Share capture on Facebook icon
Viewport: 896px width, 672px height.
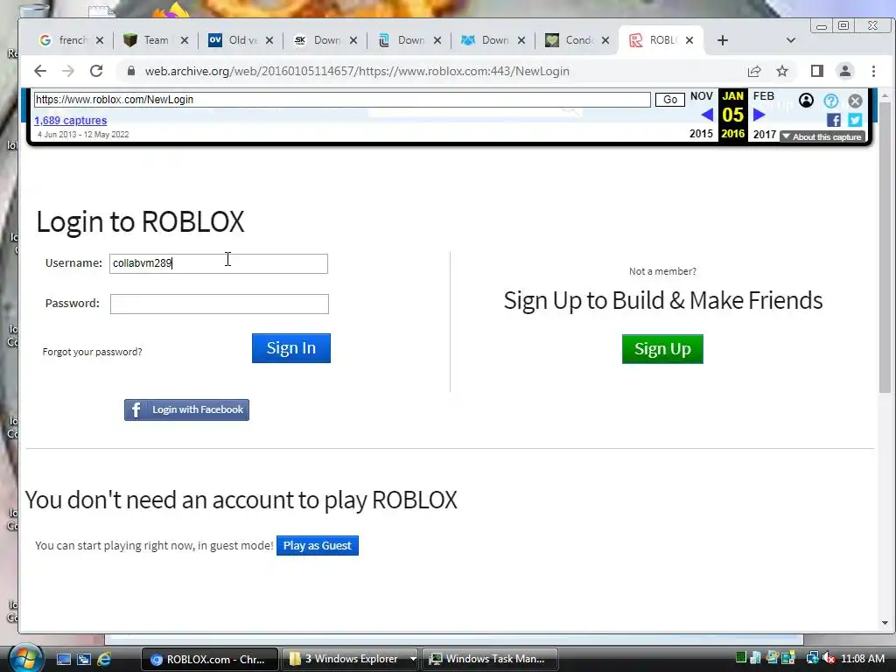834,120
